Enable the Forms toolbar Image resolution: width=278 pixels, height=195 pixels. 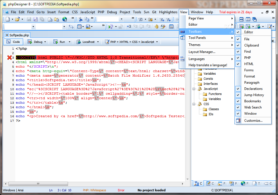click(x=253, y=70)
